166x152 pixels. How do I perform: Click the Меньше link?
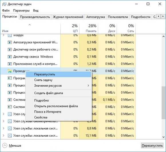[x=15, y=146]
